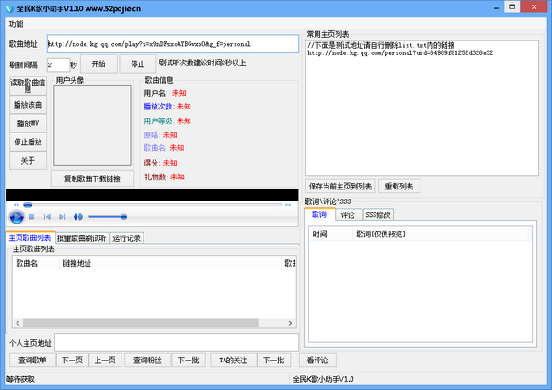
Task: Click 复制歌曲下载链接 button
Action: [x=93, y=178]
